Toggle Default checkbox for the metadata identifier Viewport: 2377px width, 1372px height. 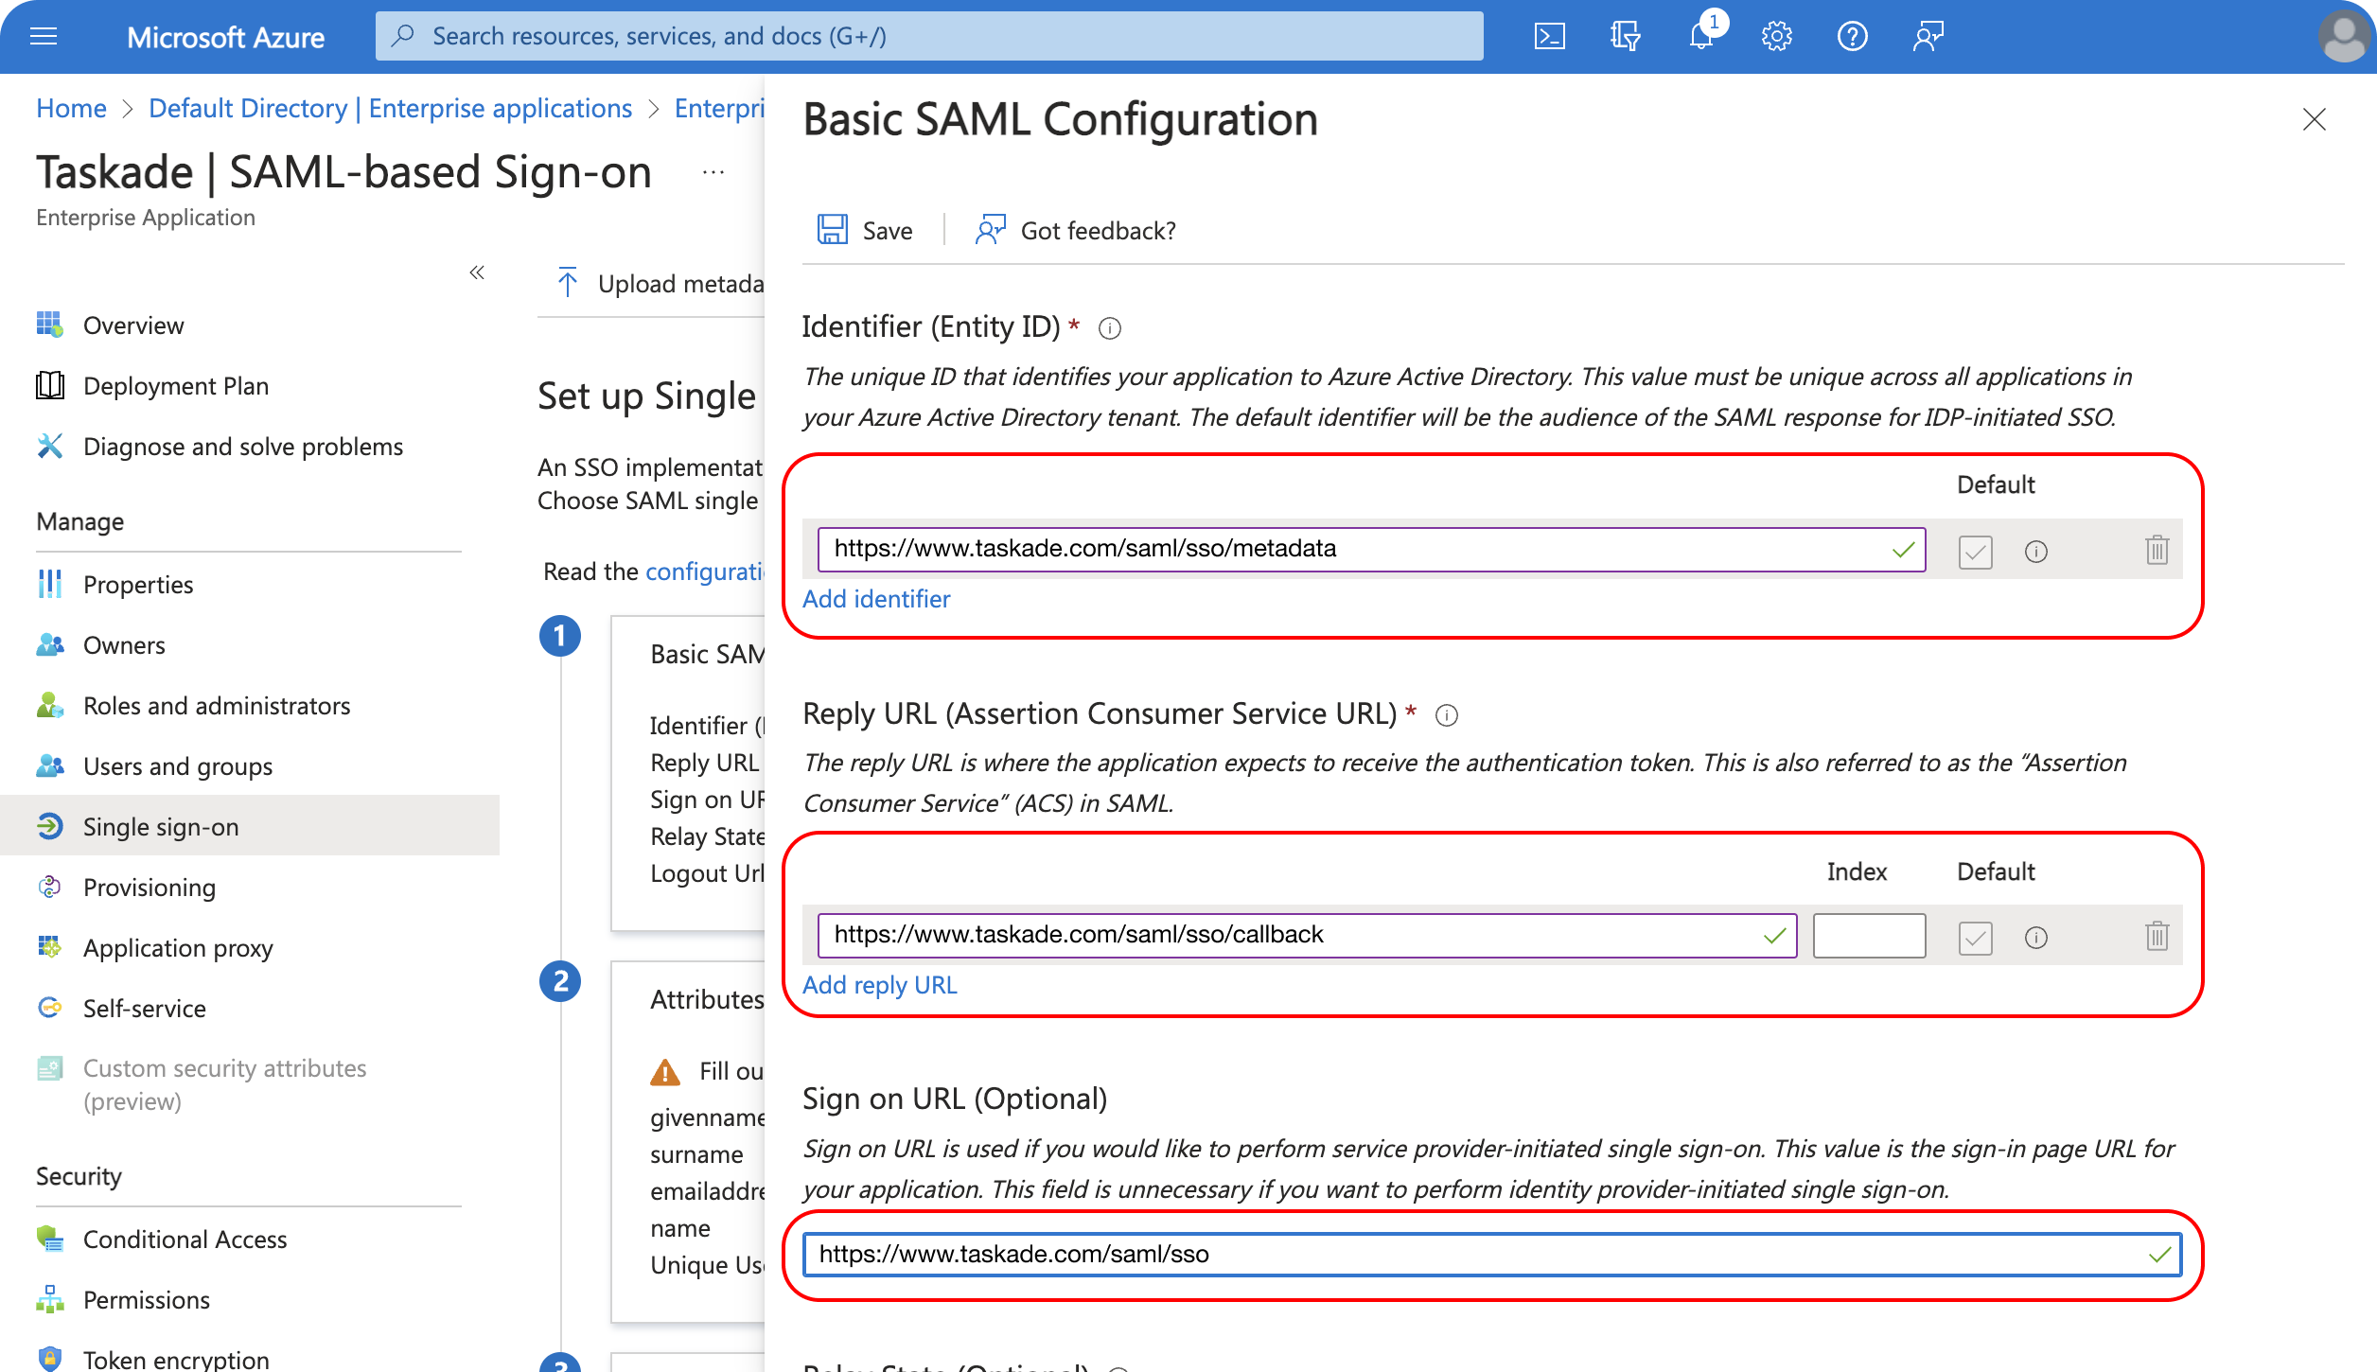pyautogui.click(x=1975, y=551)
